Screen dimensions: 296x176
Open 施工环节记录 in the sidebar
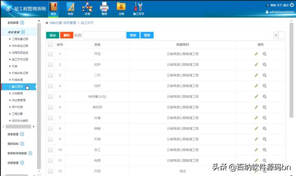tap(20, 59)
